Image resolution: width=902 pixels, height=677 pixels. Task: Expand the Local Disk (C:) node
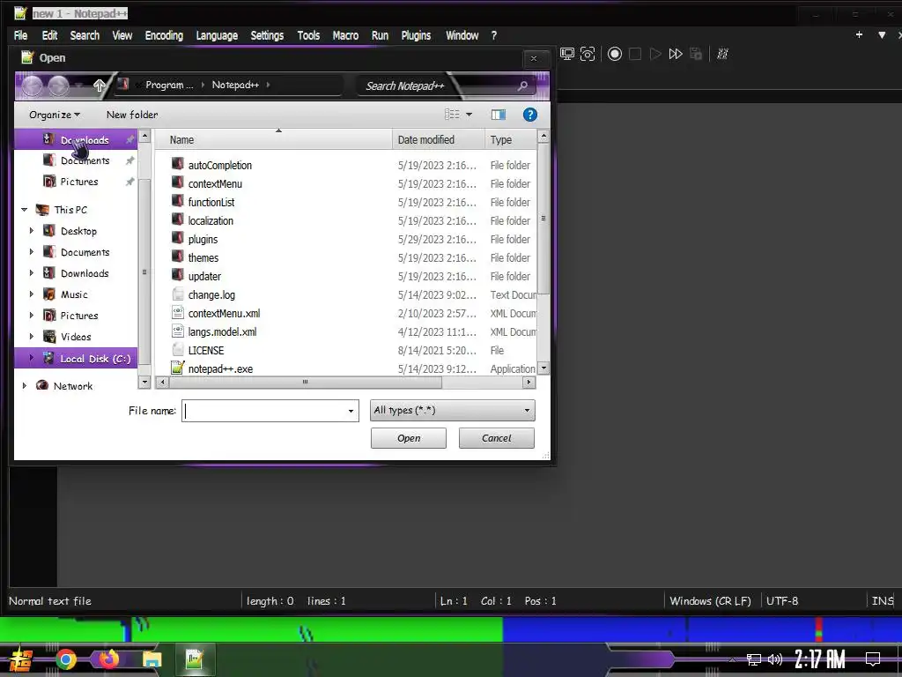pyautogui.click(x=32, y=358)
